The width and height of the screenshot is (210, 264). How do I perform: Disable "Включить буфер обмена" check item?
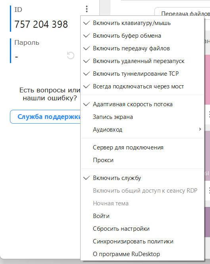[x=143, y=36]
